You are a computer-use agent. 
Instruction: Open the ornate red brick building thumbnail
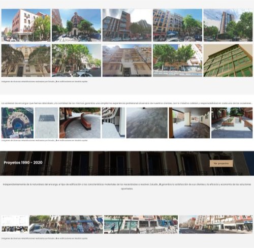pos(76,25)
